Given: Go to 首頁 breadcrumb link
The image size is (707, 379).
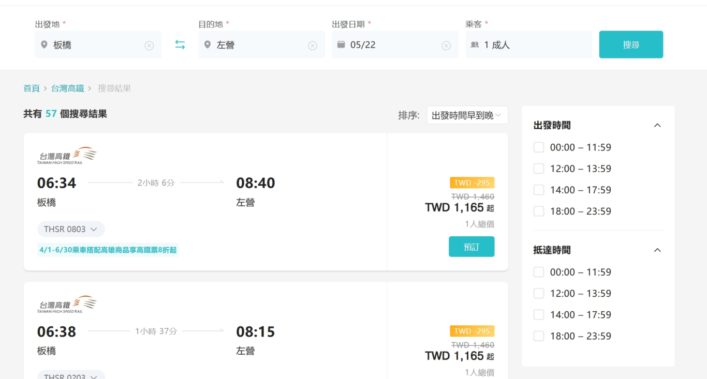Looking at the screenshot, I should tap(32, 88).
